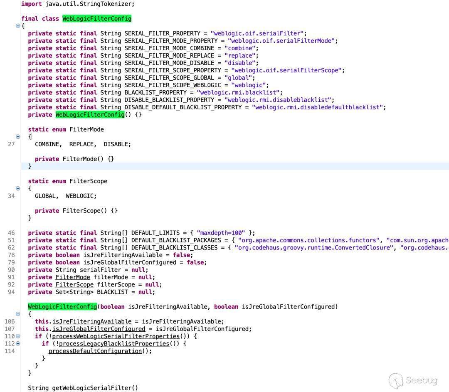Click line number 78 in the gutter
Viewport: 449px width, 392px height.
pyautogui.click(x=11, y=255)
